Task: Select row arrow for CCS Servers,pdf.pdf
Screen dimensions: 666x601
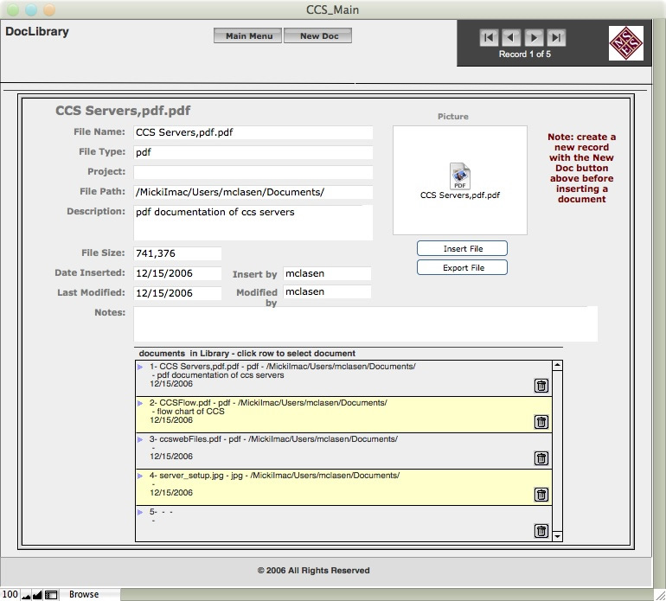Action: point(140,367)
